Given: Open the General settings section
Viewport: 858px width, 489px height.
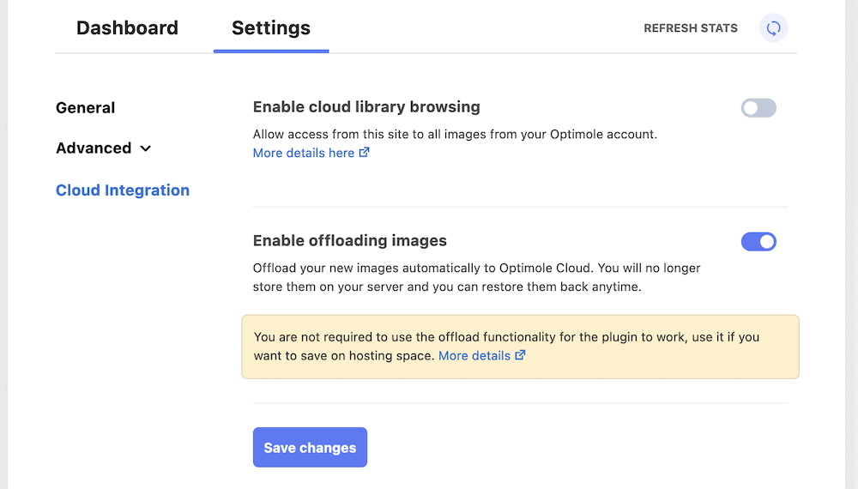Looking at the screenshot, I should [x=85, y=108].
